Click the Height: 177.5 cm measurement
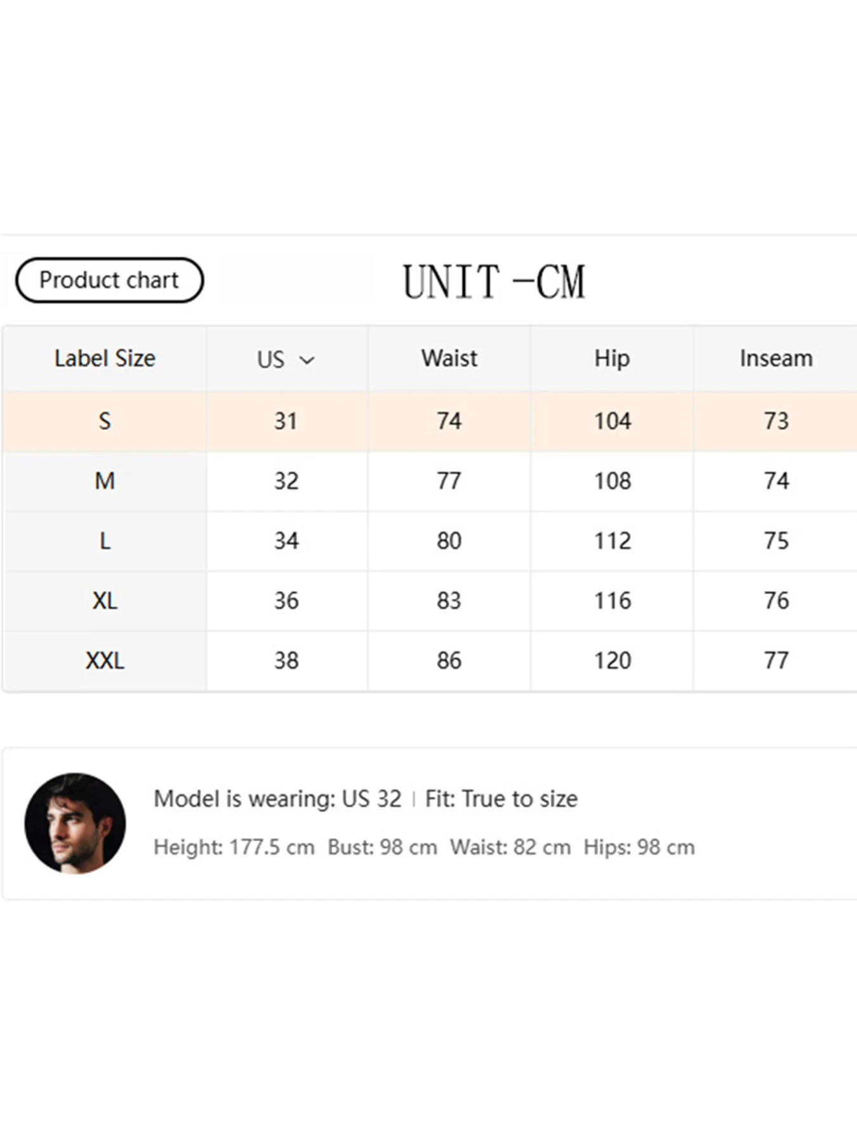 234,847
